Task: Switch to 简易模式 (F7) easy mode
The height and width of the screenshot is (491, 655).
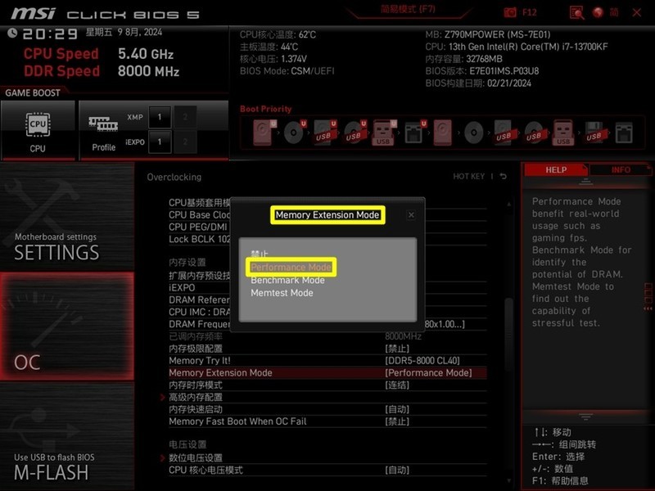Action: coord(408,9)
